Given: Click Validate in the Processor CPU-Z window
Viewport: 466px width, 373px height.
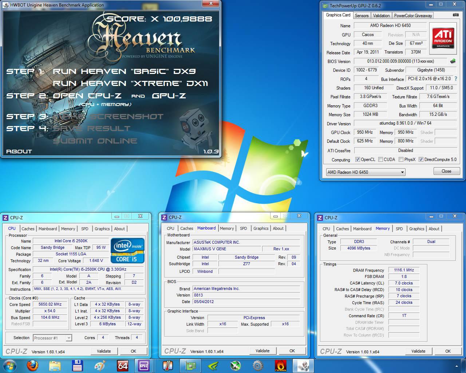Looking at the screenshot, I should coord(104,351).
